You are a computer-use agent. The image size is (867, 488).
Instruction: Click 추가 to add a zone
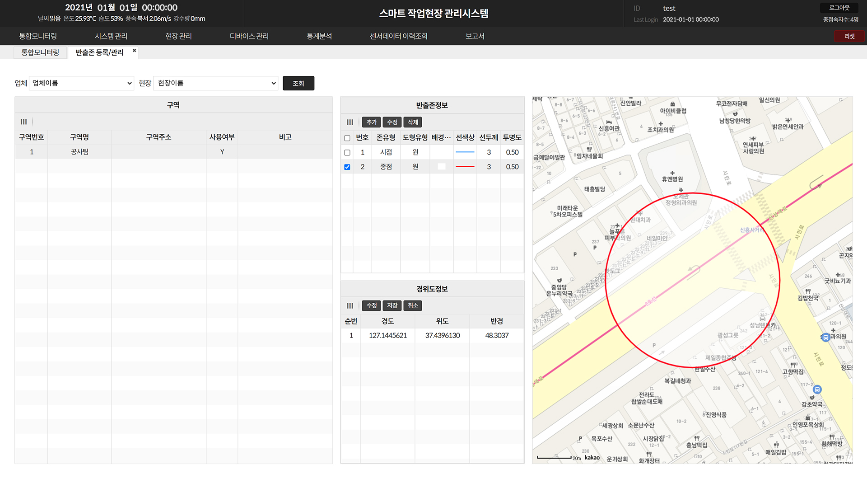372,122
